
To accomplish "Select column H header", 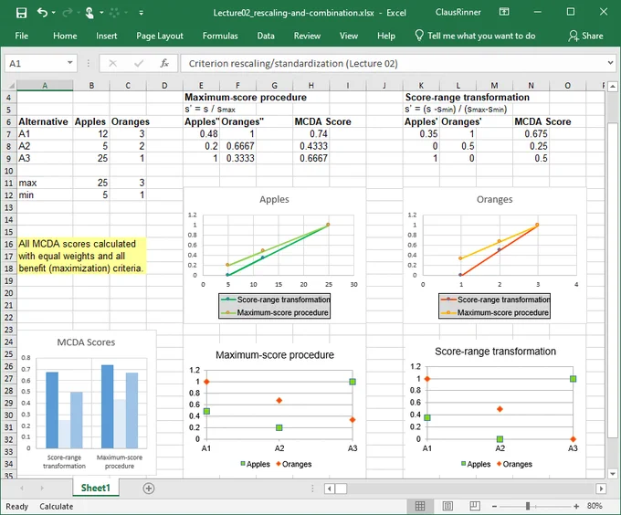I will 311,86.
